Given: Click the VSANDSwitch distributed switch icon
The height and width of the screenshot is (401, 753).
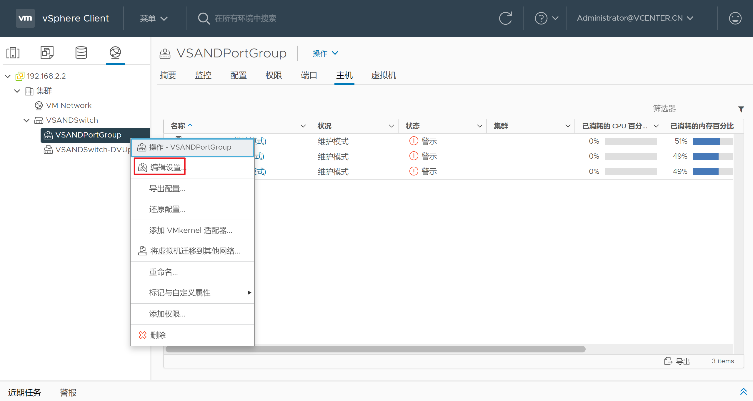Looking at the screenshot, I should [39, 120].
